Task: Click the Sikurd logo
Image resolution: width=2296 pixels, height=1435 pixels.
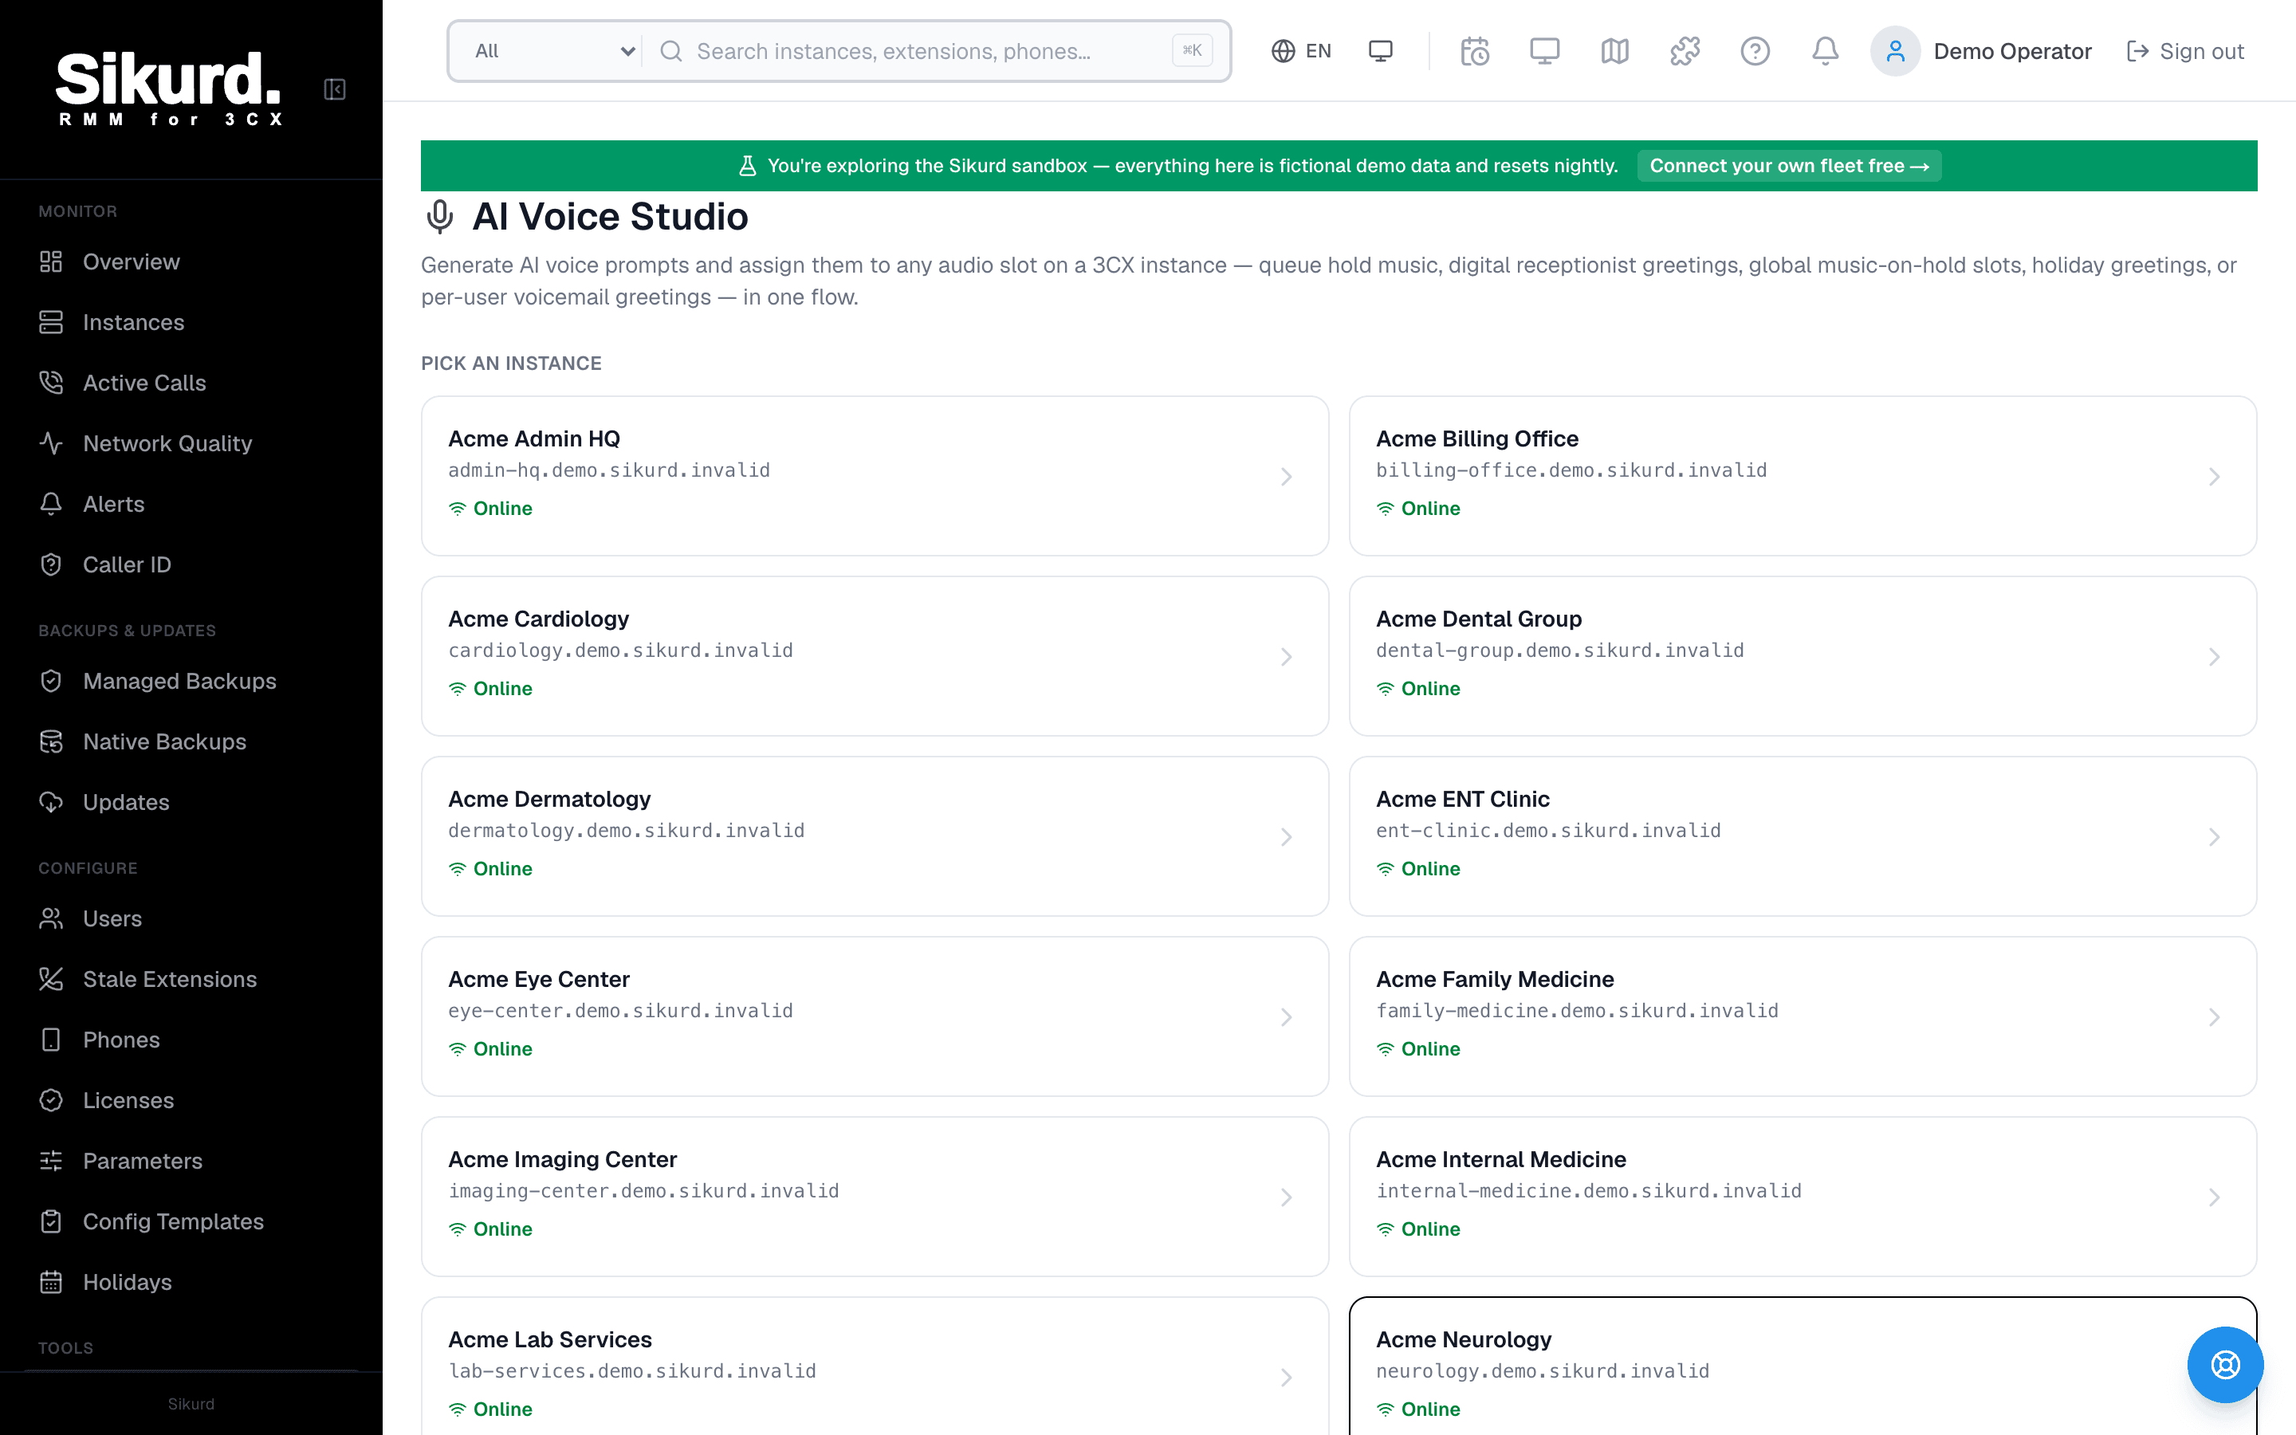Action: pos(169,88)
